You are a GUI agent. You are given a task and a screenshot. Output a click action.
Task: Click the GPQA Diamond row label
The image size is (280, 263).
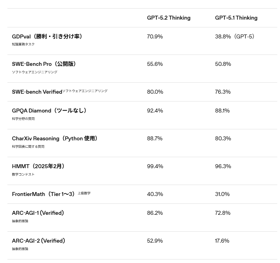49,111
